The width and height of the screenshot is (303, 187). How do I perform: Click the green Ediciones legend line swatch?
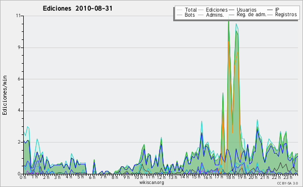[x=201, y=10]
